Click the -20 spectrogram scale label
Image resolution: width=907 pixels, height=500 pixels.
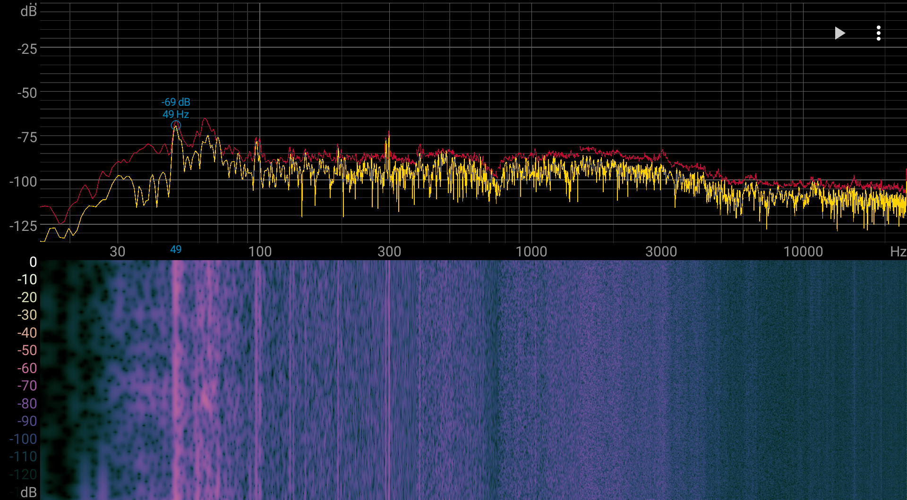coord(27,297)
